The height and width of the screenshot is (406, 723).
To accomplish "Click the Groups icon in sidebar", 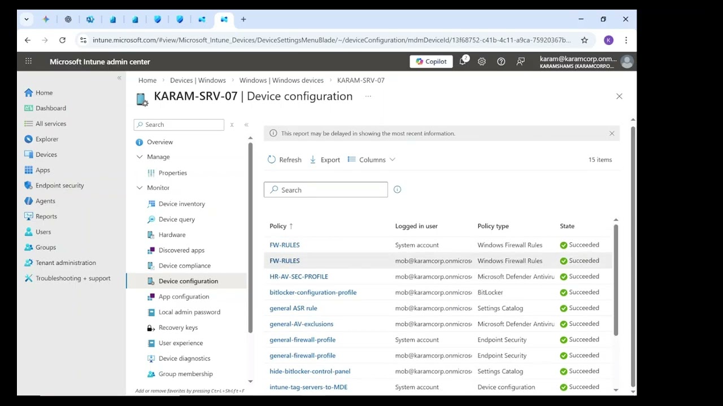I will pyautogui.click(x=28, y=248).
